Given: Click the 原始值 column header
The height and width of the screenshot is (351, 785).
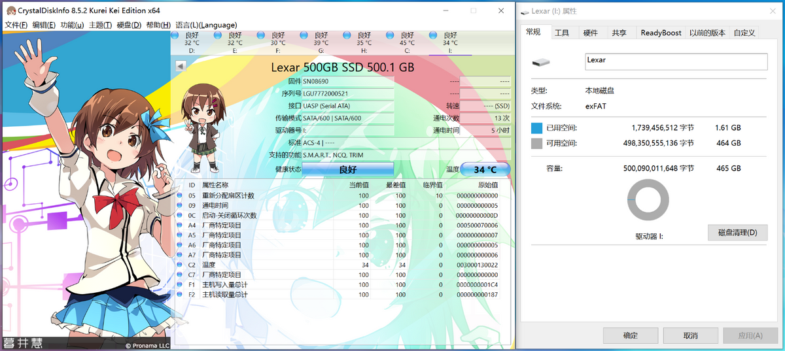Looking at the screenshot, I should pos(487,185).
